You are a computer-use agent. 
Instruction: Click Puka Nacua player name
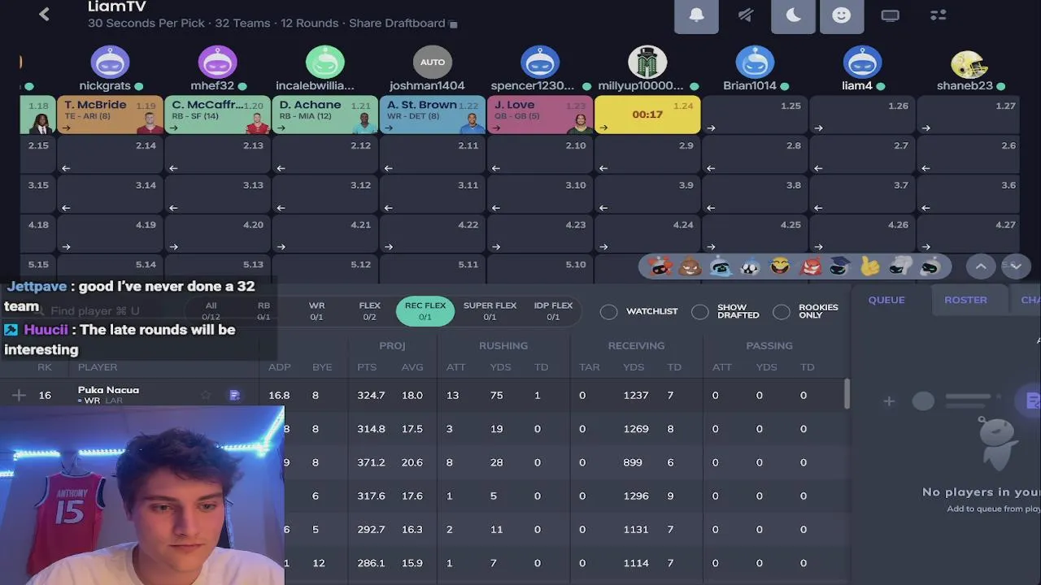(108, 390)
